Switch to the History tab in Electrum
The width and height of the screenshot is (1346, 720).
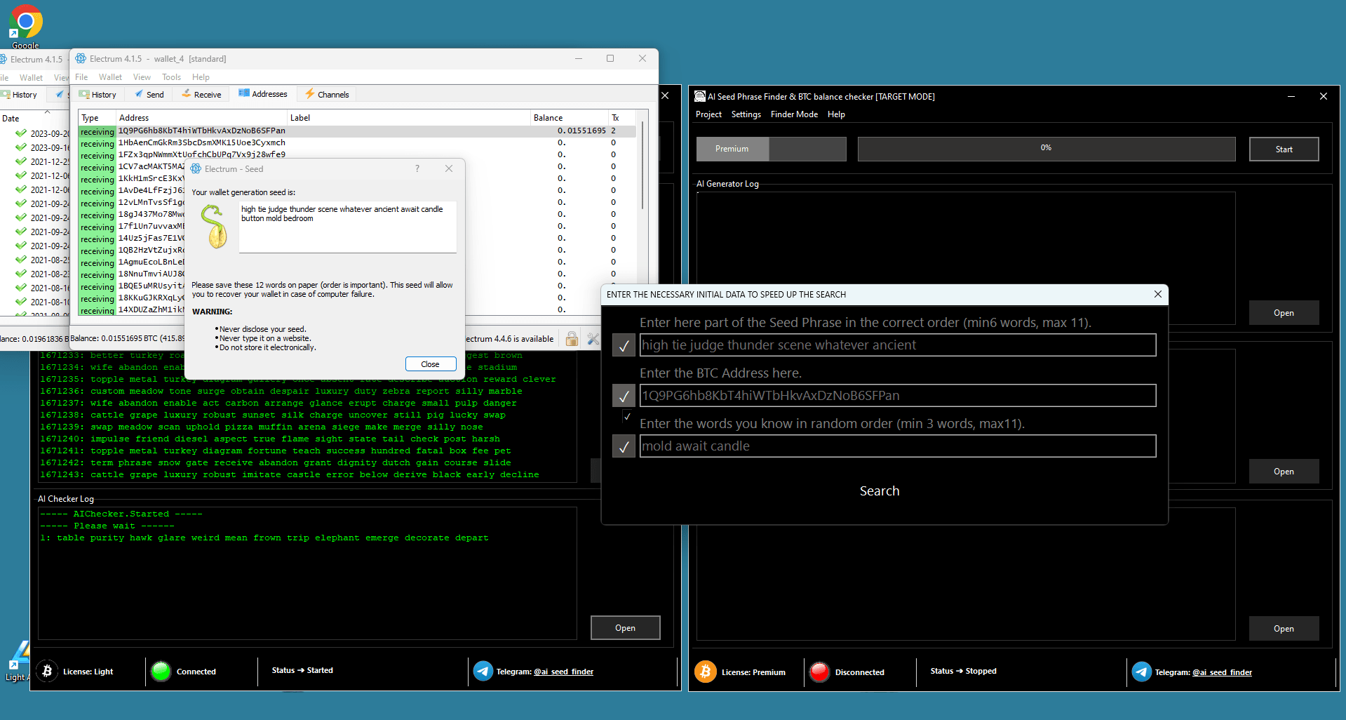click(98, 93)
